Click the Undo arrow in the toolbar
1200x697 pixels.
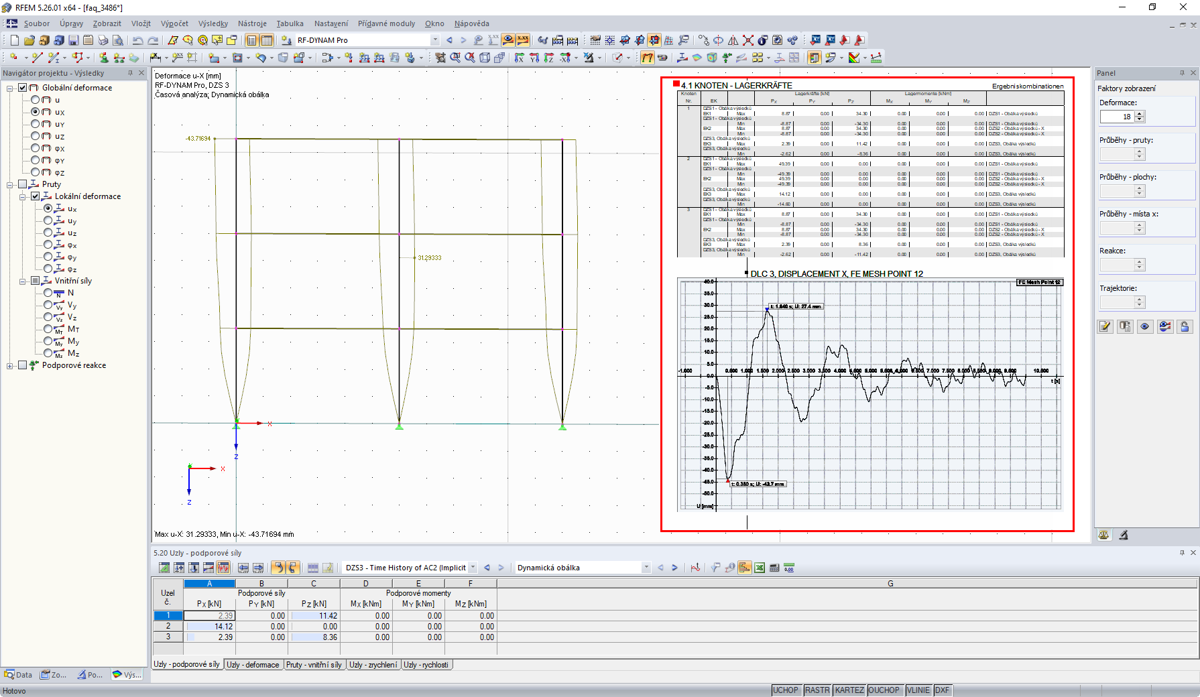pos(137,40)
